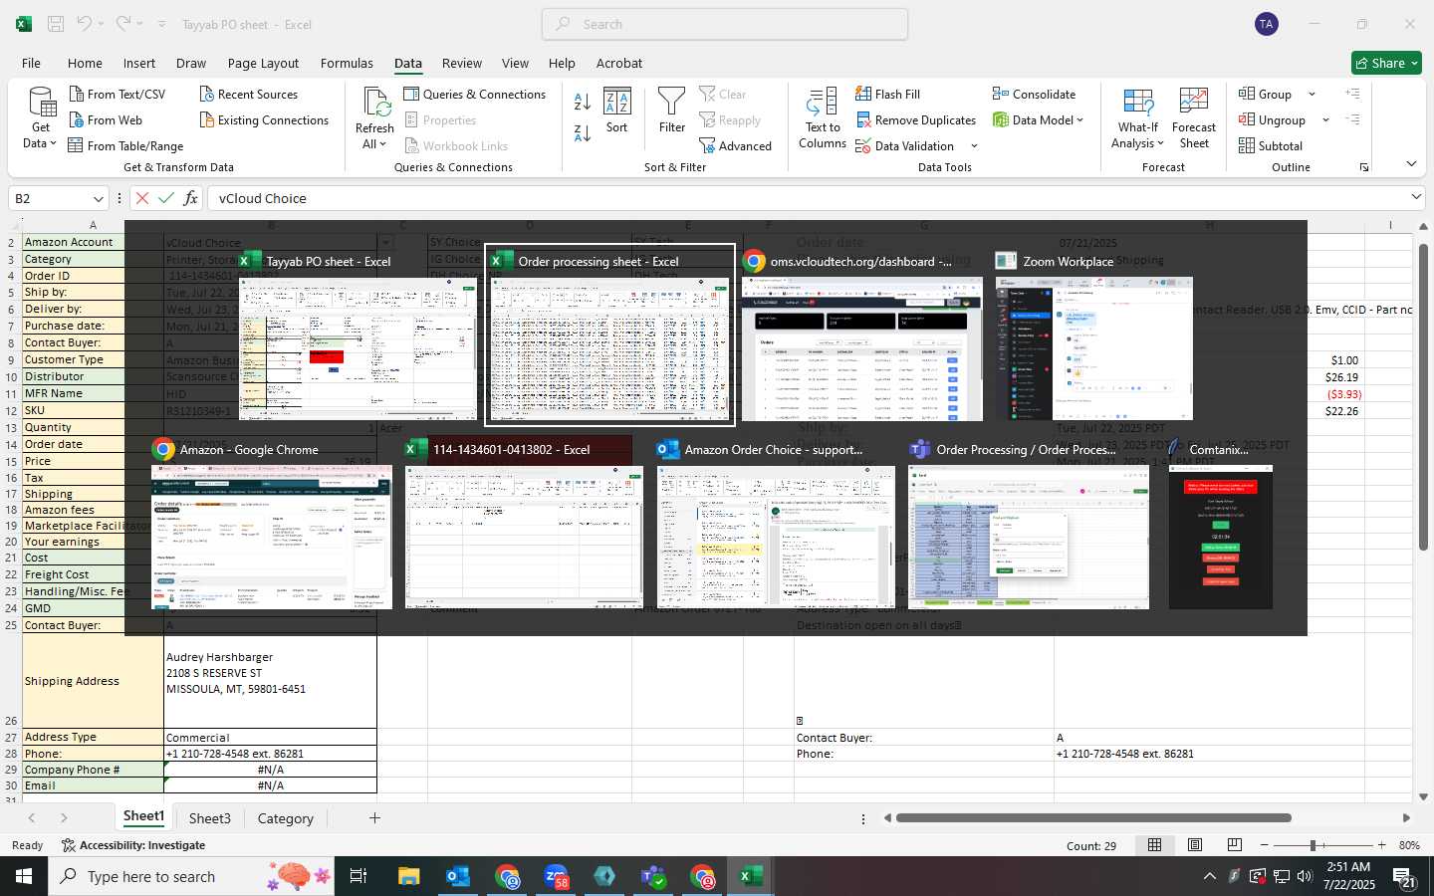Zoom in with plus button

coord(1381,845)
